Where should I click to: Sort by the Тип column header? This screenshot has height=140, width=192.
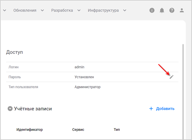tap(117, 129)
